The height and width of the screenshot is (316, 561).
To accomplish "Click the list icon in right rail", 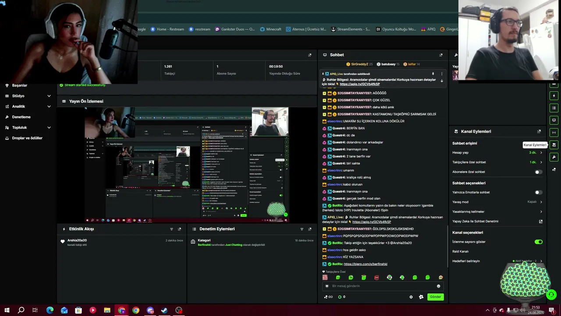I will [x=554, y=108].
